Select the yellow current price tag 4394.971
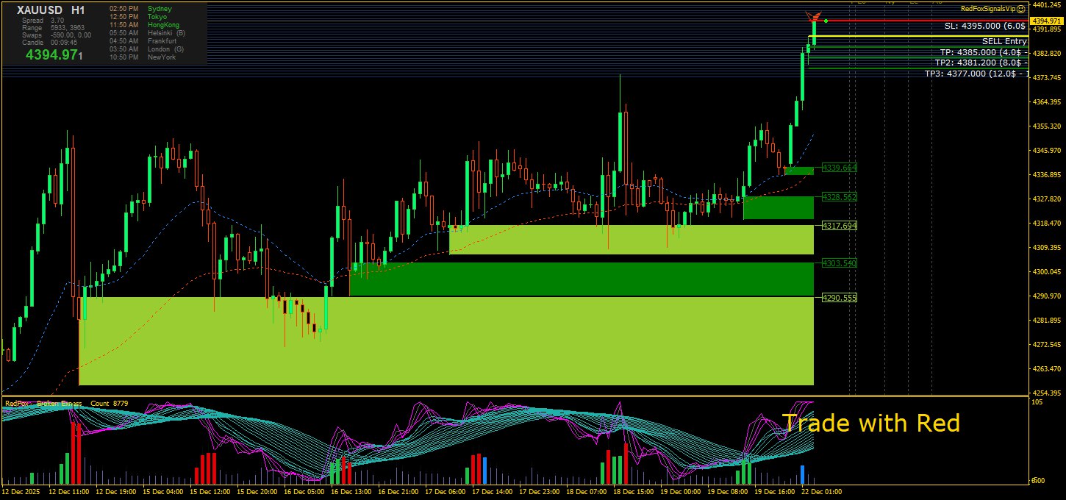The width and height of the screenshot is (1066, 500). (1046, 21)
